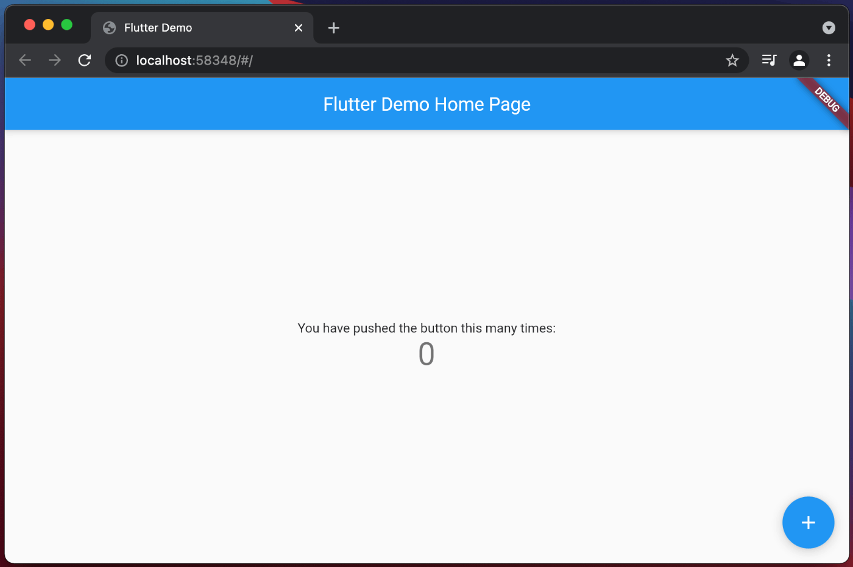The image size is (853, 567).
Task: Close the window with red button
Action: point(29,24)
